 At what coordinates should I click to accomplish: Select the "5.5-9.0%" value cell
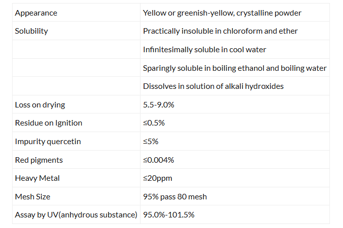159,105
